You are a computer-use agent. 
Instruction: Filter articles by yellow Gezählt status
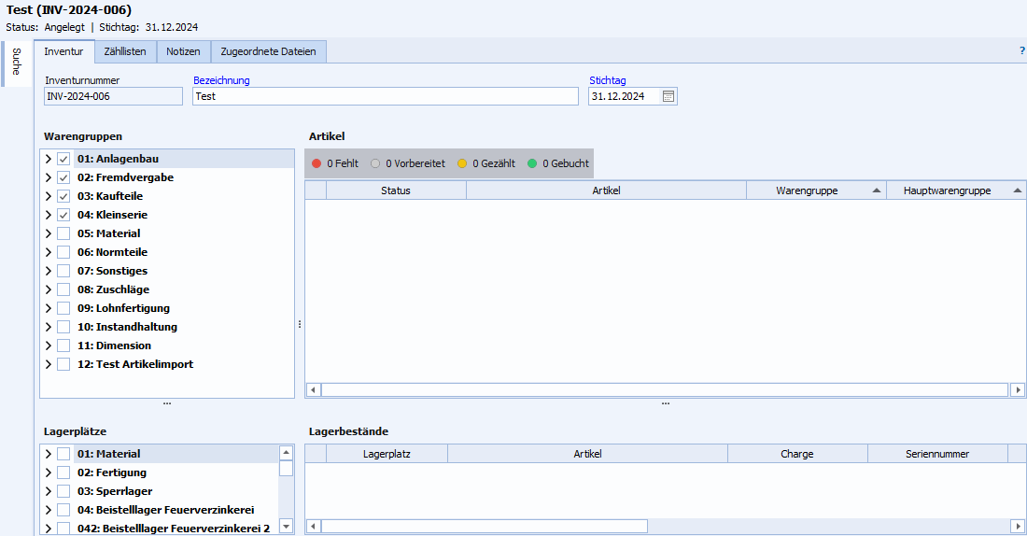(x=486, y=163)
